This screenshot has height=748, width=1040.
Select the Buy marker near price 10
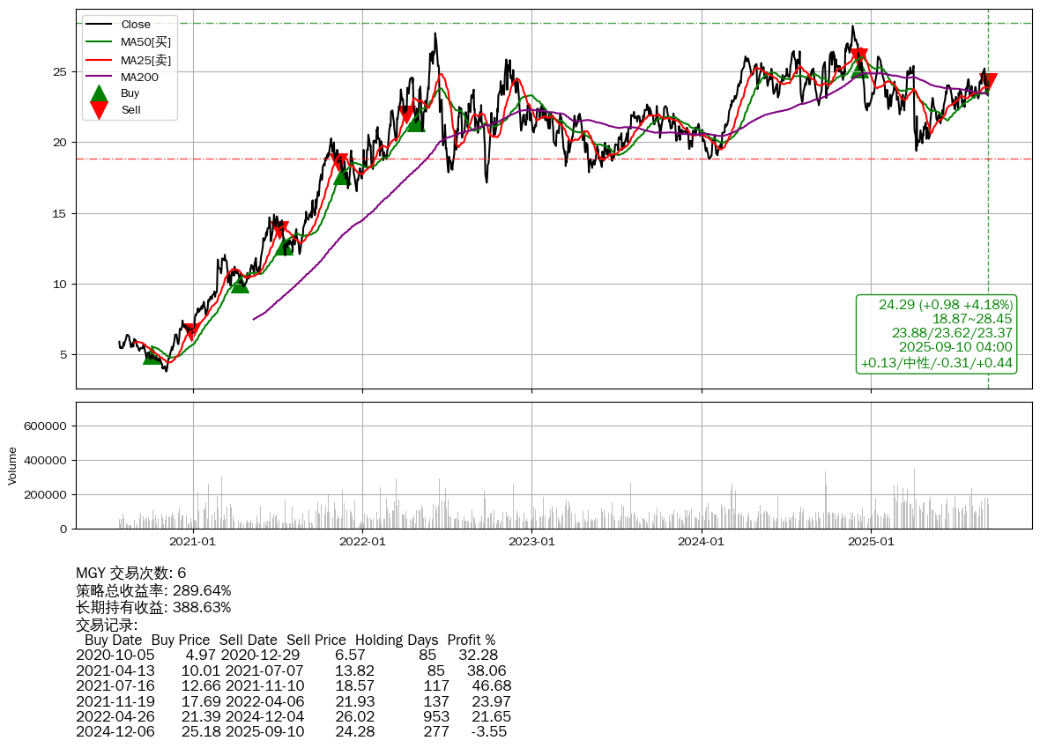[240, 284]
